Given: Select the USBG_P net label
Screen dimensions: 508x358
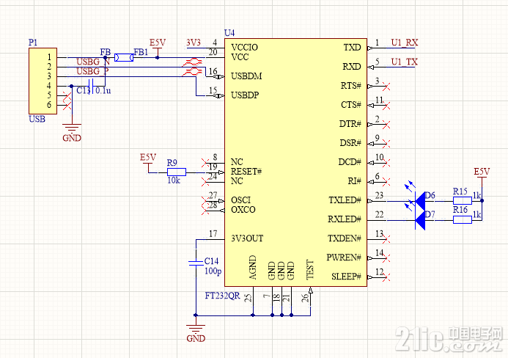Looking at the screenshot, I should click(92, 71).
